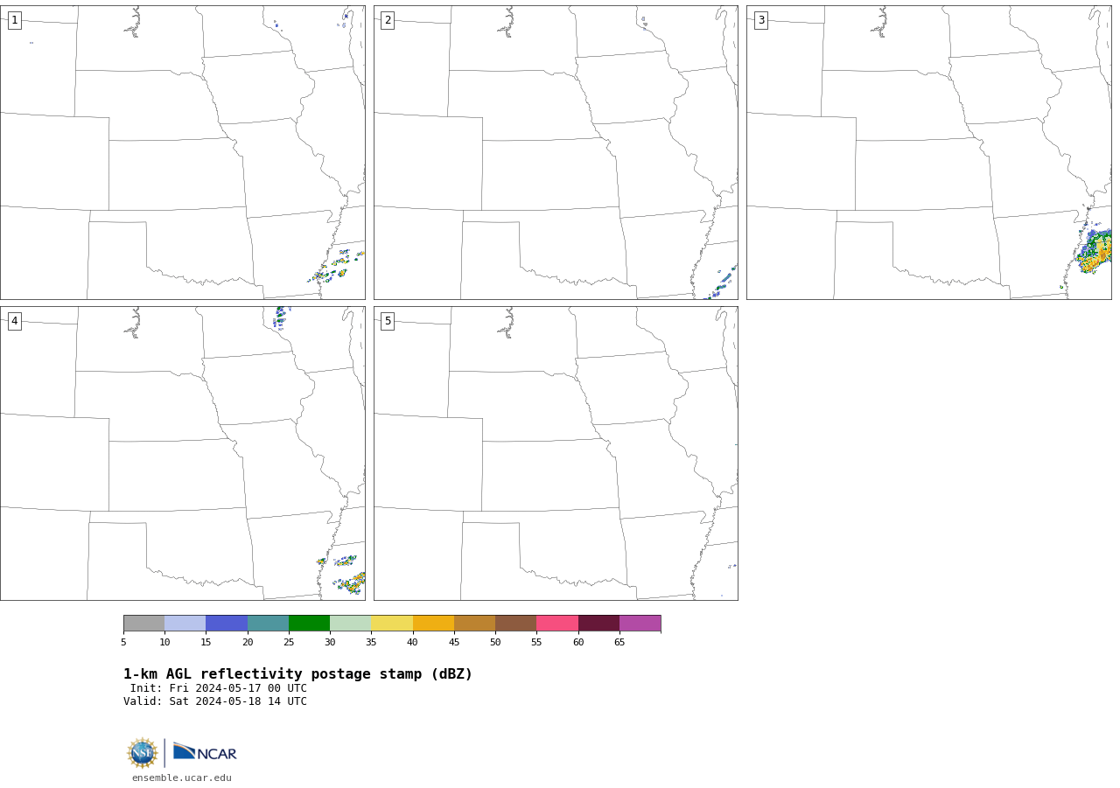
Task: Click the panel number label 5
Action: pyautogui.click(x=388, y=321)
